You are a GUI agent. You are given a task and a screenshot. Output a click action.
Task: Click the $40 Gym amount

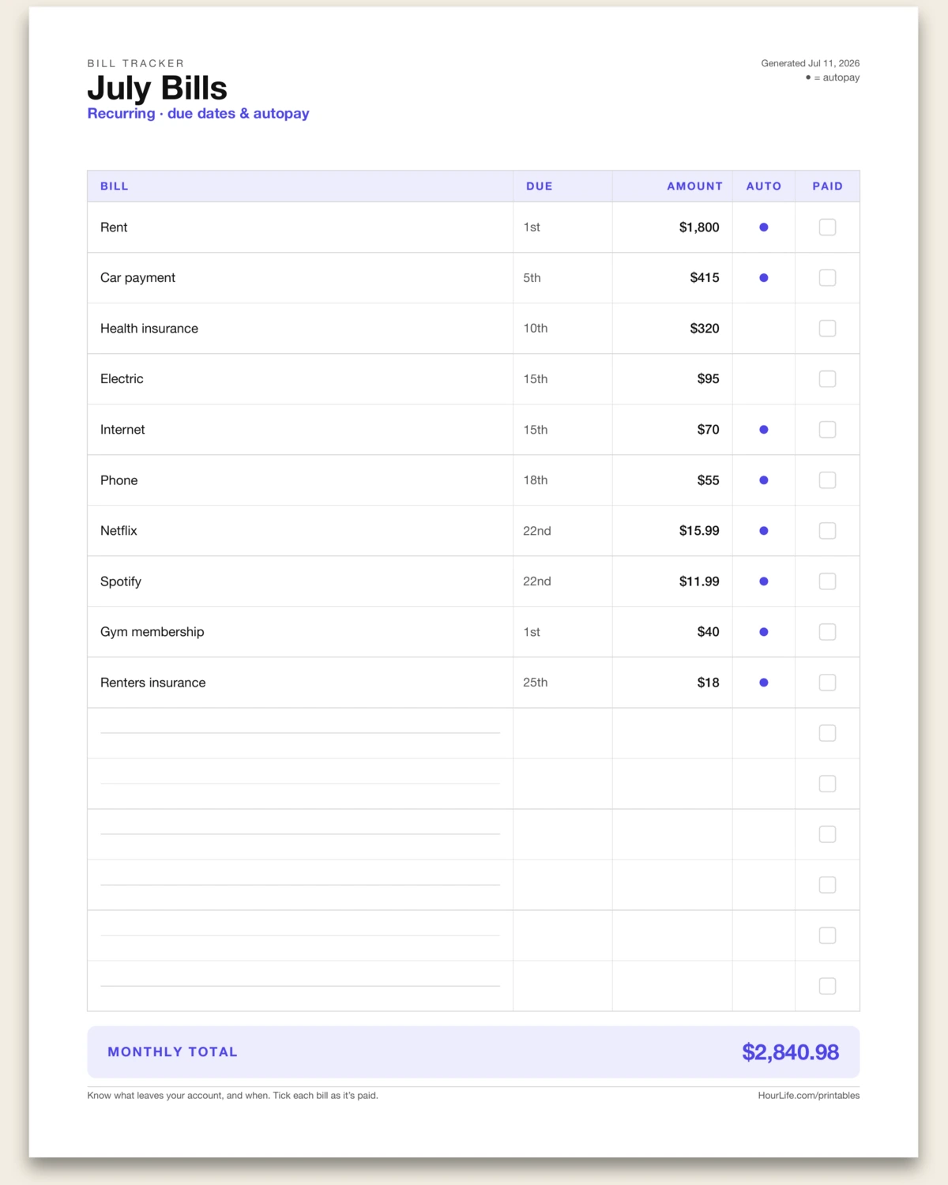[709, 632]
